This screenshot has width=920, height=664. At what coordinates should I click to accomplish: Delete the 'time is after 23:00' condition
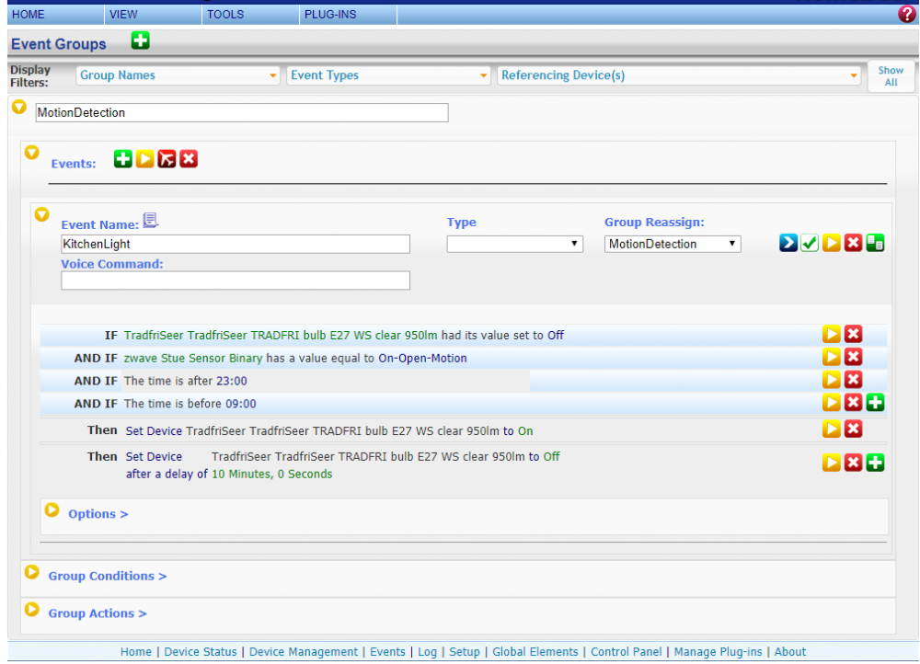pyautogui.click(x=853, y=380)
